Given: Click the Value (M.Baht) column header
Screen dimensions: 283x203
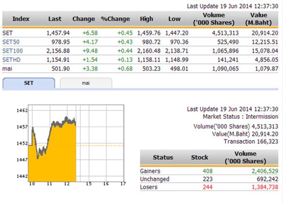Looking at the screenshot, I should tap(258, 19).
